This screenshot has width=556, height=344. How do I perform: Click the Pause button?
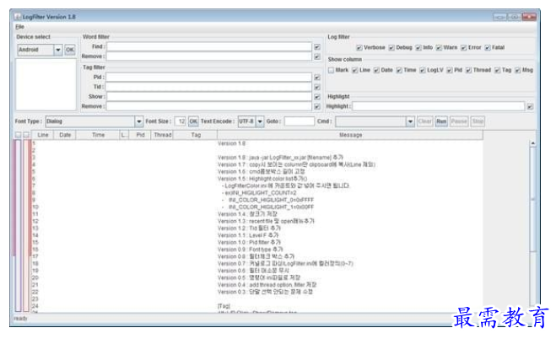459,121
